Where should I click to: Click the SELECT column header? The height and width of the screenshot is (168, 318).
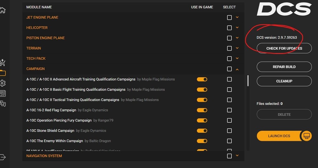tap(229, 7)
